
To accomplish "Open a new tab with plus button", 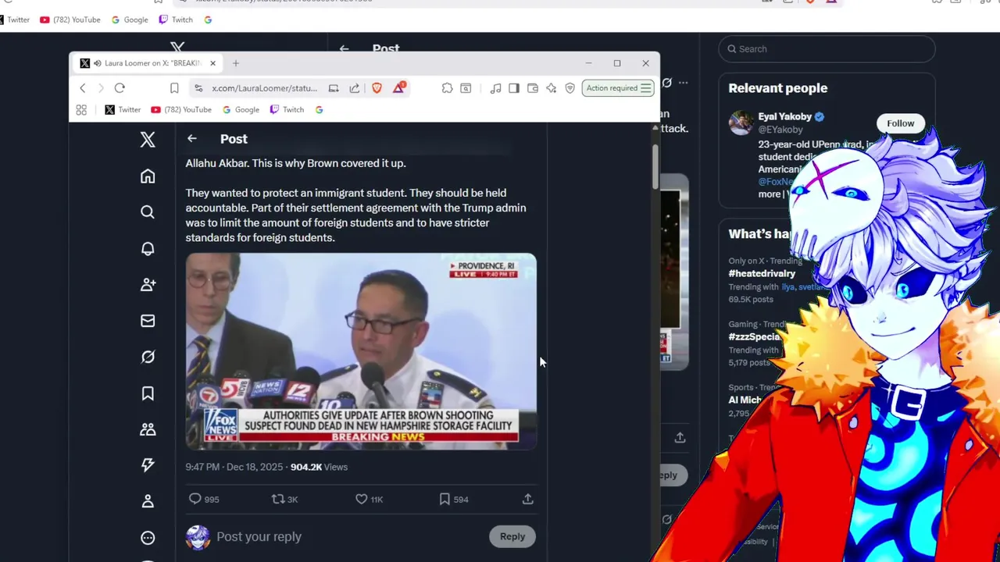I will pyautogui.click(x=236, y=63).
